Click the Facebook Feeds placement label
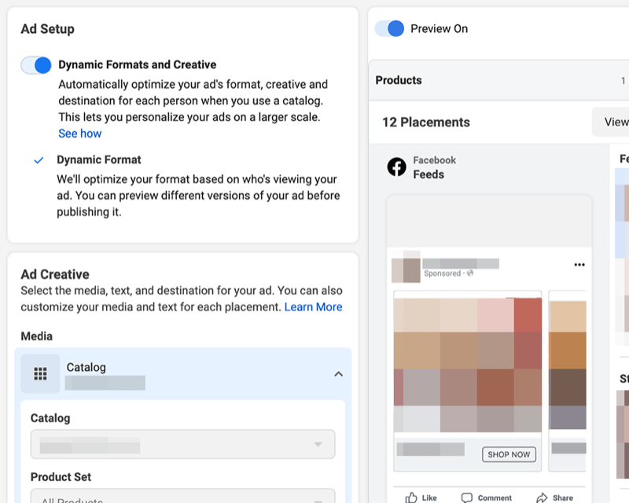Screen dimensions: 629x503 435,167
